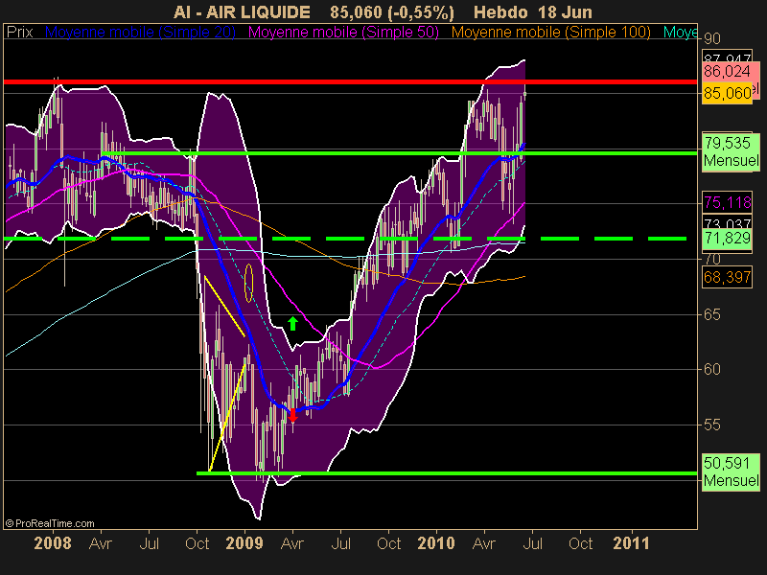Click the Jul label just before 2011's Oct
The height and width of the screenshot is (575, 767).
[x=533, y=543]
